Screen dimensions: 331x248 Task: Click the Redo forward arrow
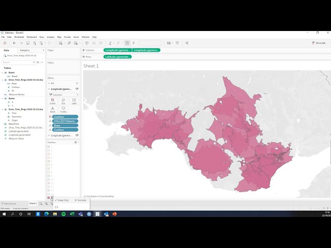tap(21, 43)
